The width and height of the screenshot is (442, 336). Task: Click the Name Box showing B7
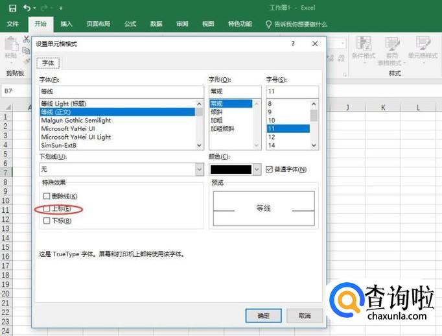tap(16, 91)
